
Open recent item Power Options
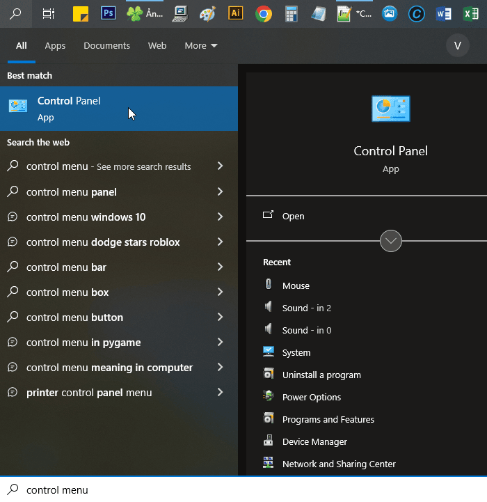312,397
